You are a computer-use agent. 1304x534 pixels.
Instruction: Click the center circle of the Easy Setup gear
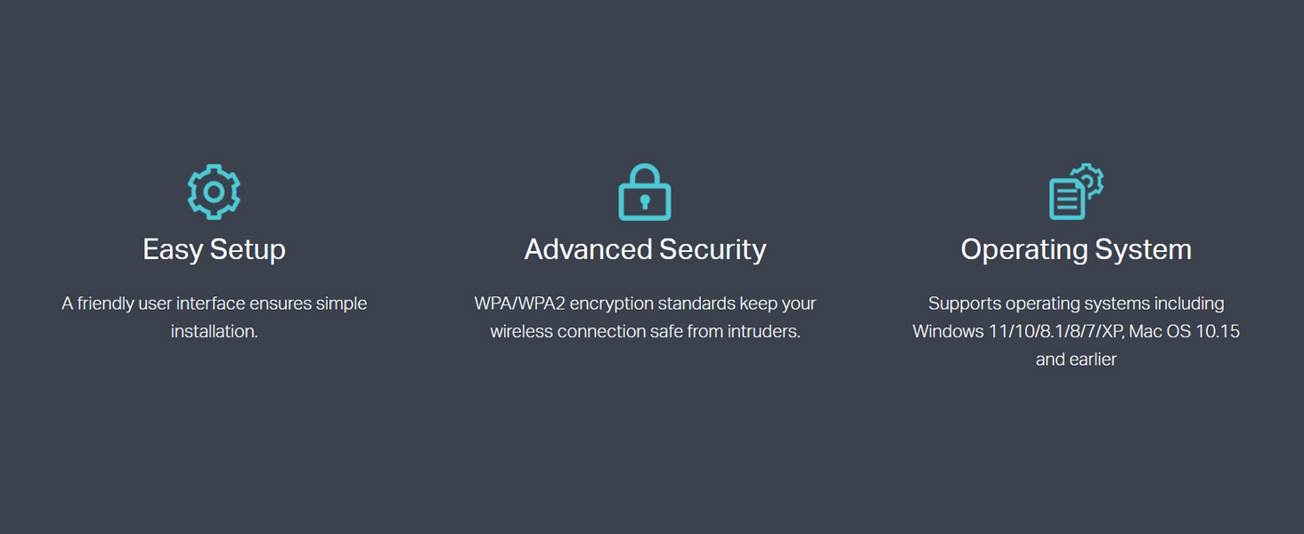click(x=214, y=191)
